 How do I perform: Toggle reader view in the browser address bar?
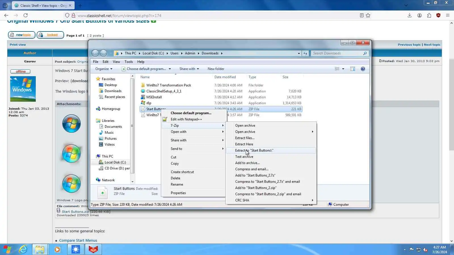(361, 15)
